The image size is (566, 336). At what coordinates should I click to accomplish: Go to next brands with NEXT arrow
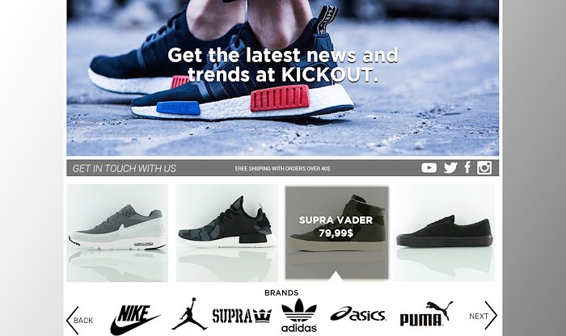[483, 316]
